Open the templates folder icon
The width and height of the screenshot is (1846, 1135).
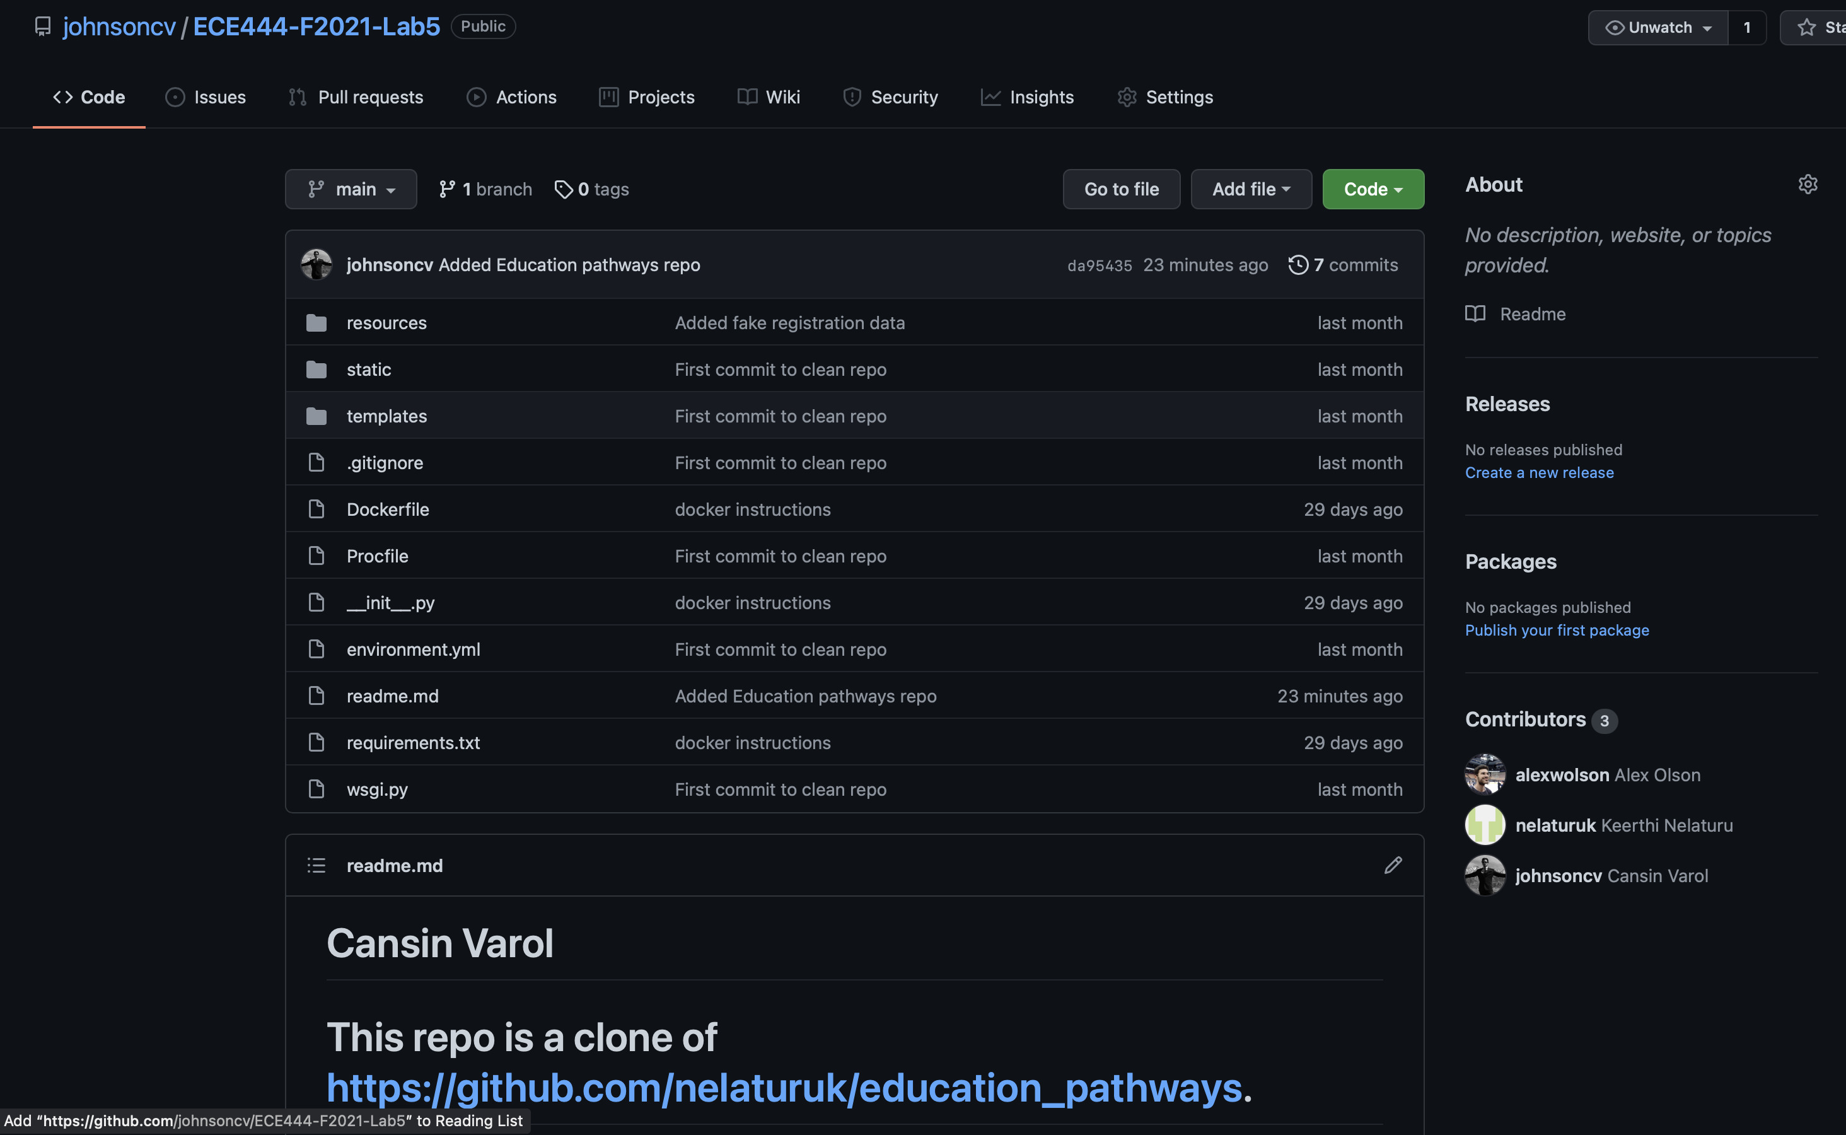click(316, 415)
